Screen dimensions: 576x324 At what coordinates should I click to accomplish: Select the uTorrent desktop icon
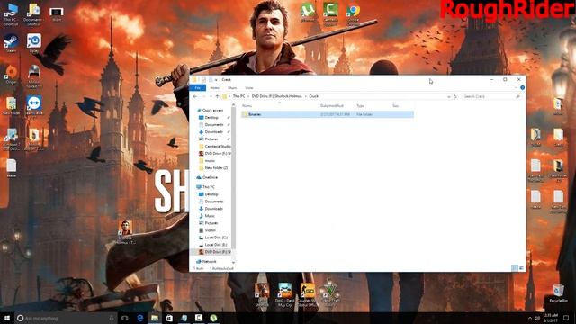308,13
